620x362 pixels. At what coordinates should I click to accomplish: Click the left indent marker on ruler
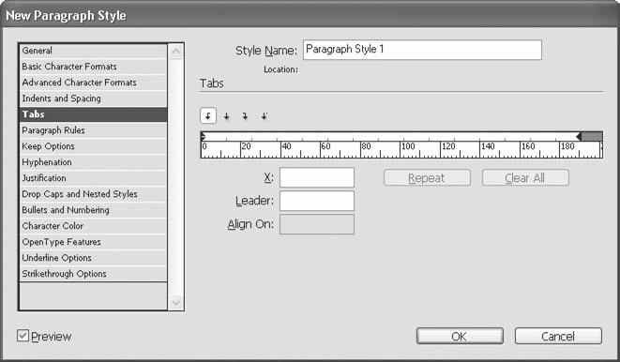pos(204,137)
